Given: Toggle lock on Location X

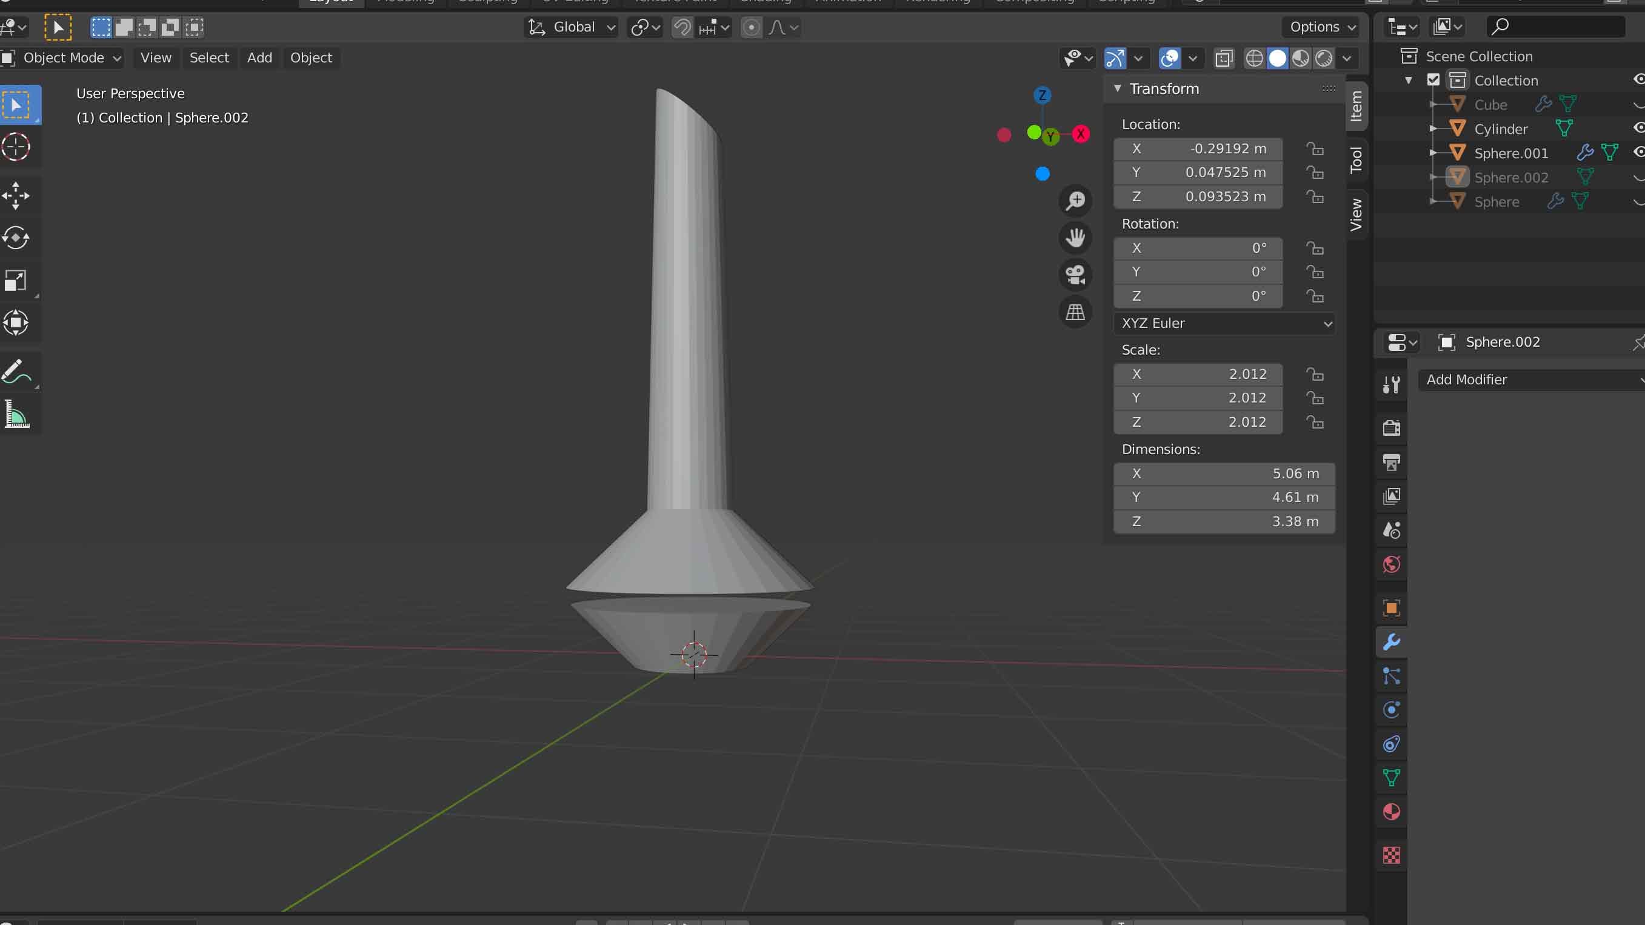Looking at the screenshot, I should point(1314,149).
